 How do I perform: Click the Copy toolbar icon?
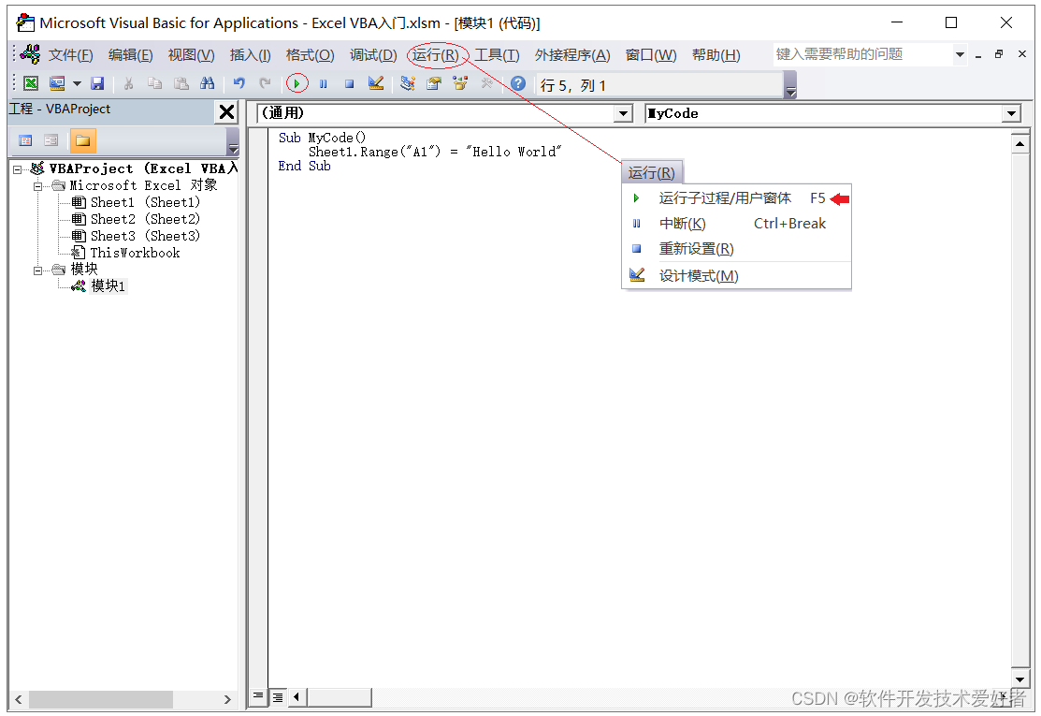click(154, 83)
